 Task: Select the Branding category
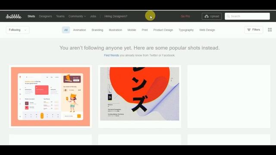(97, 30)
